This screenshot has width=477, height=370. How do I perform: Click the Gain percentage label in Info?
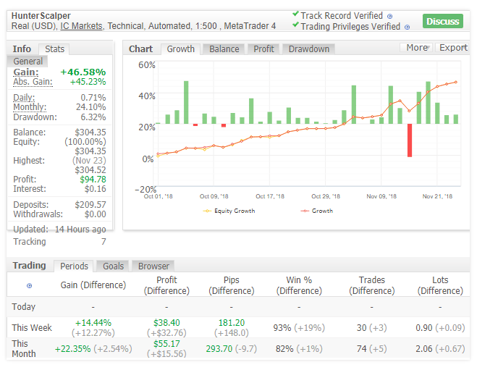[x=25, y=72]
